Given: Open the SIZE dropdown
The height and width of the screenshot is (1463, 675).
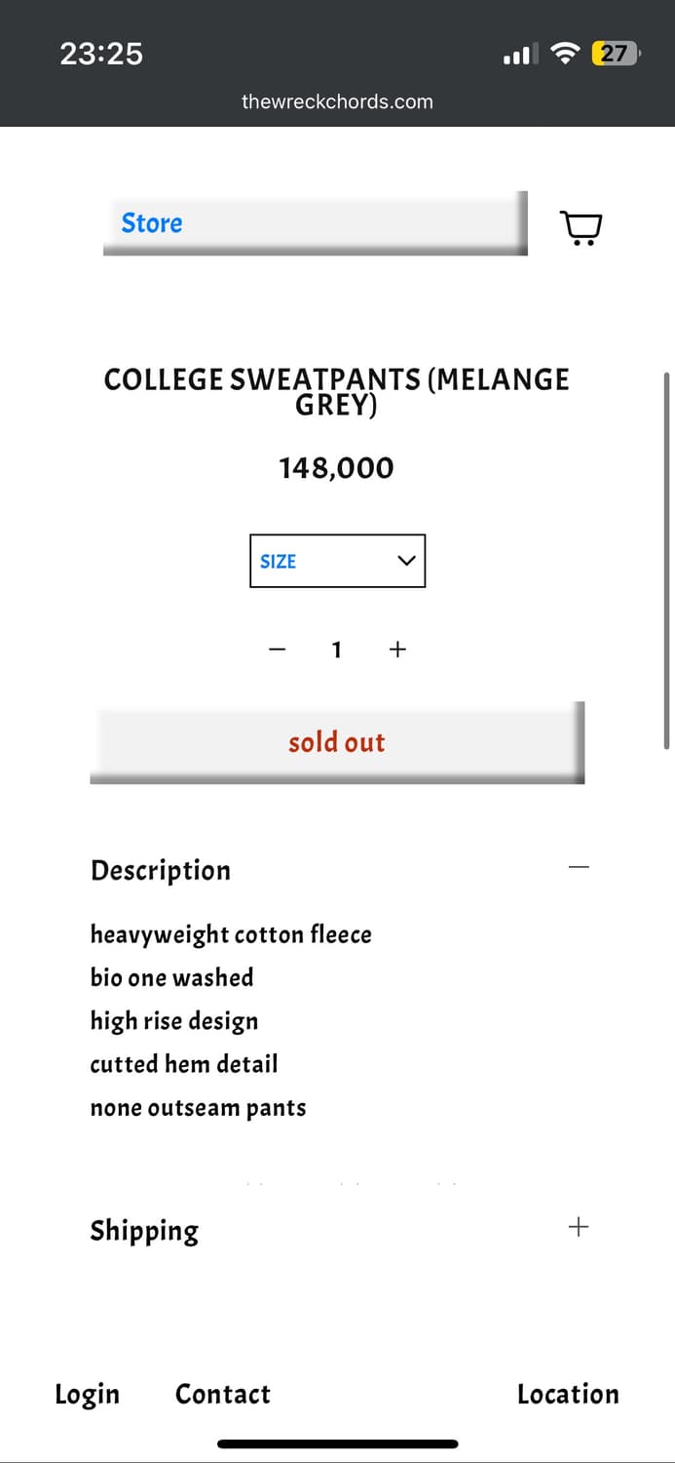Looking at the screenshot, I should tap(337, 561).
